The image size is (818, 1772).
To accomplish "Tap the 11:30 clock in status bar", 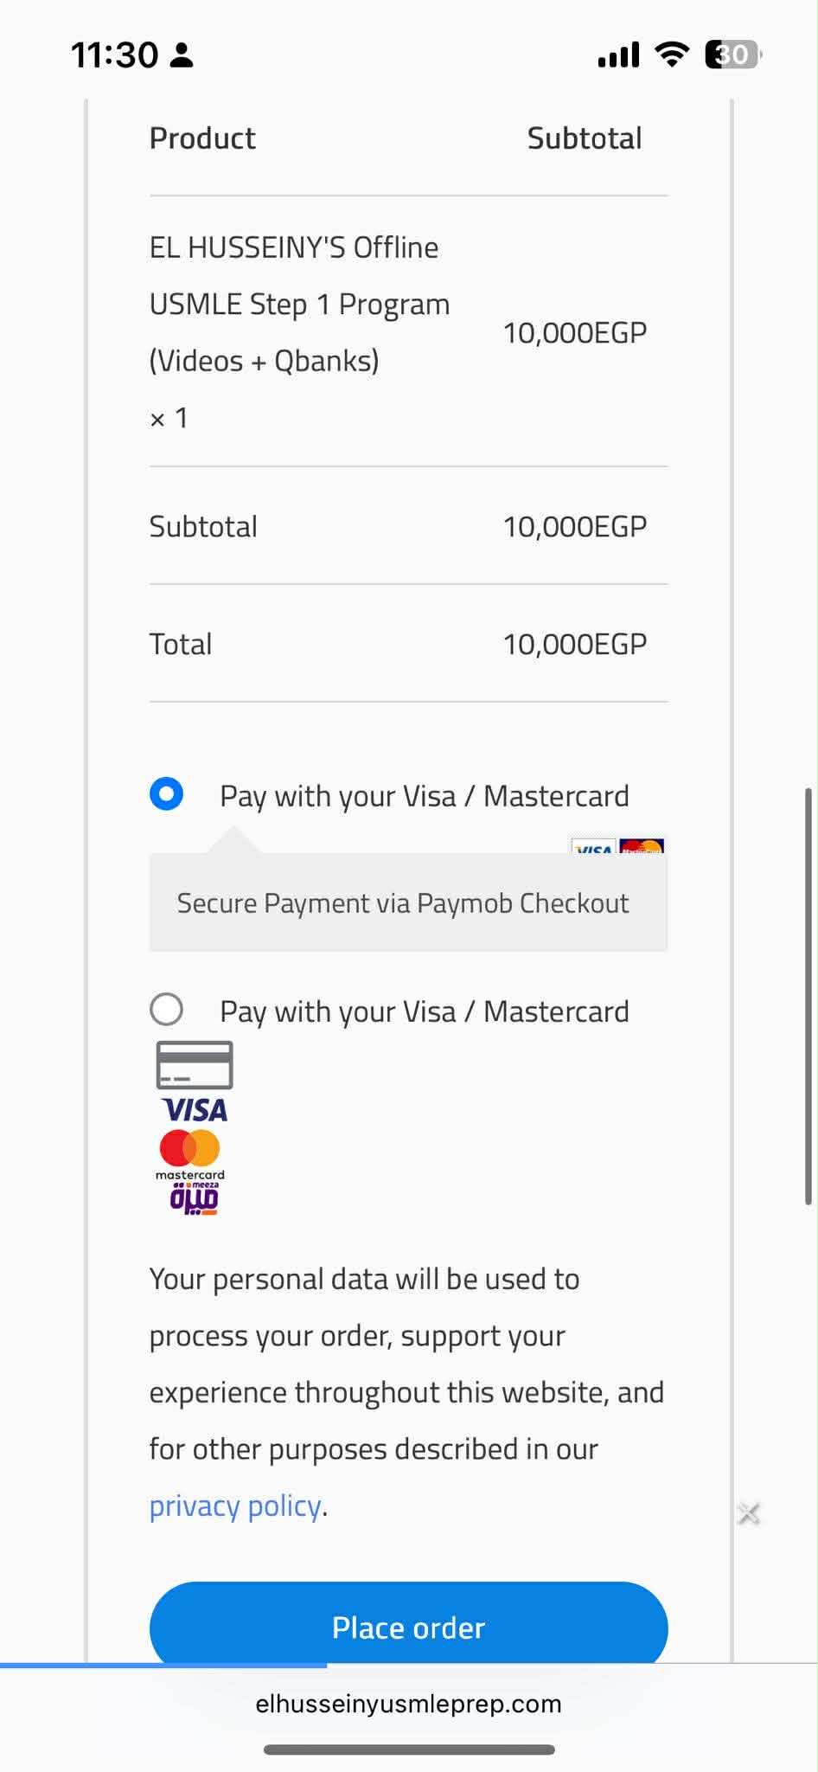I will 114,55.
